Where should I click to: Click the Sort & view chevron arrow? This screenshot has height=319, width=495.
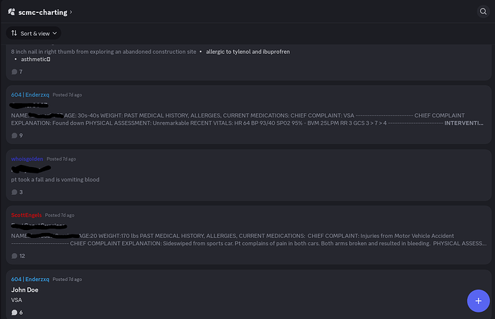point(55,33)
